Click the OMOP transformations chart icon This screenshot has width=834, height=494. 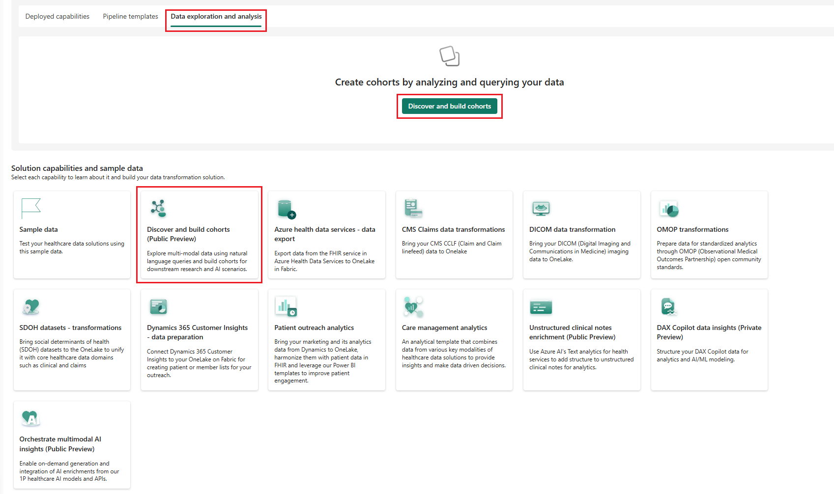(668, 209)
